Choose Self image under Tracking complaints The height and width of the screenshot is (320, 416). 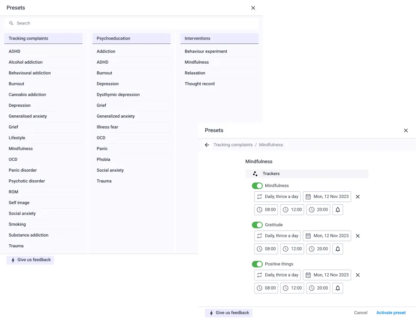[43, 203]
